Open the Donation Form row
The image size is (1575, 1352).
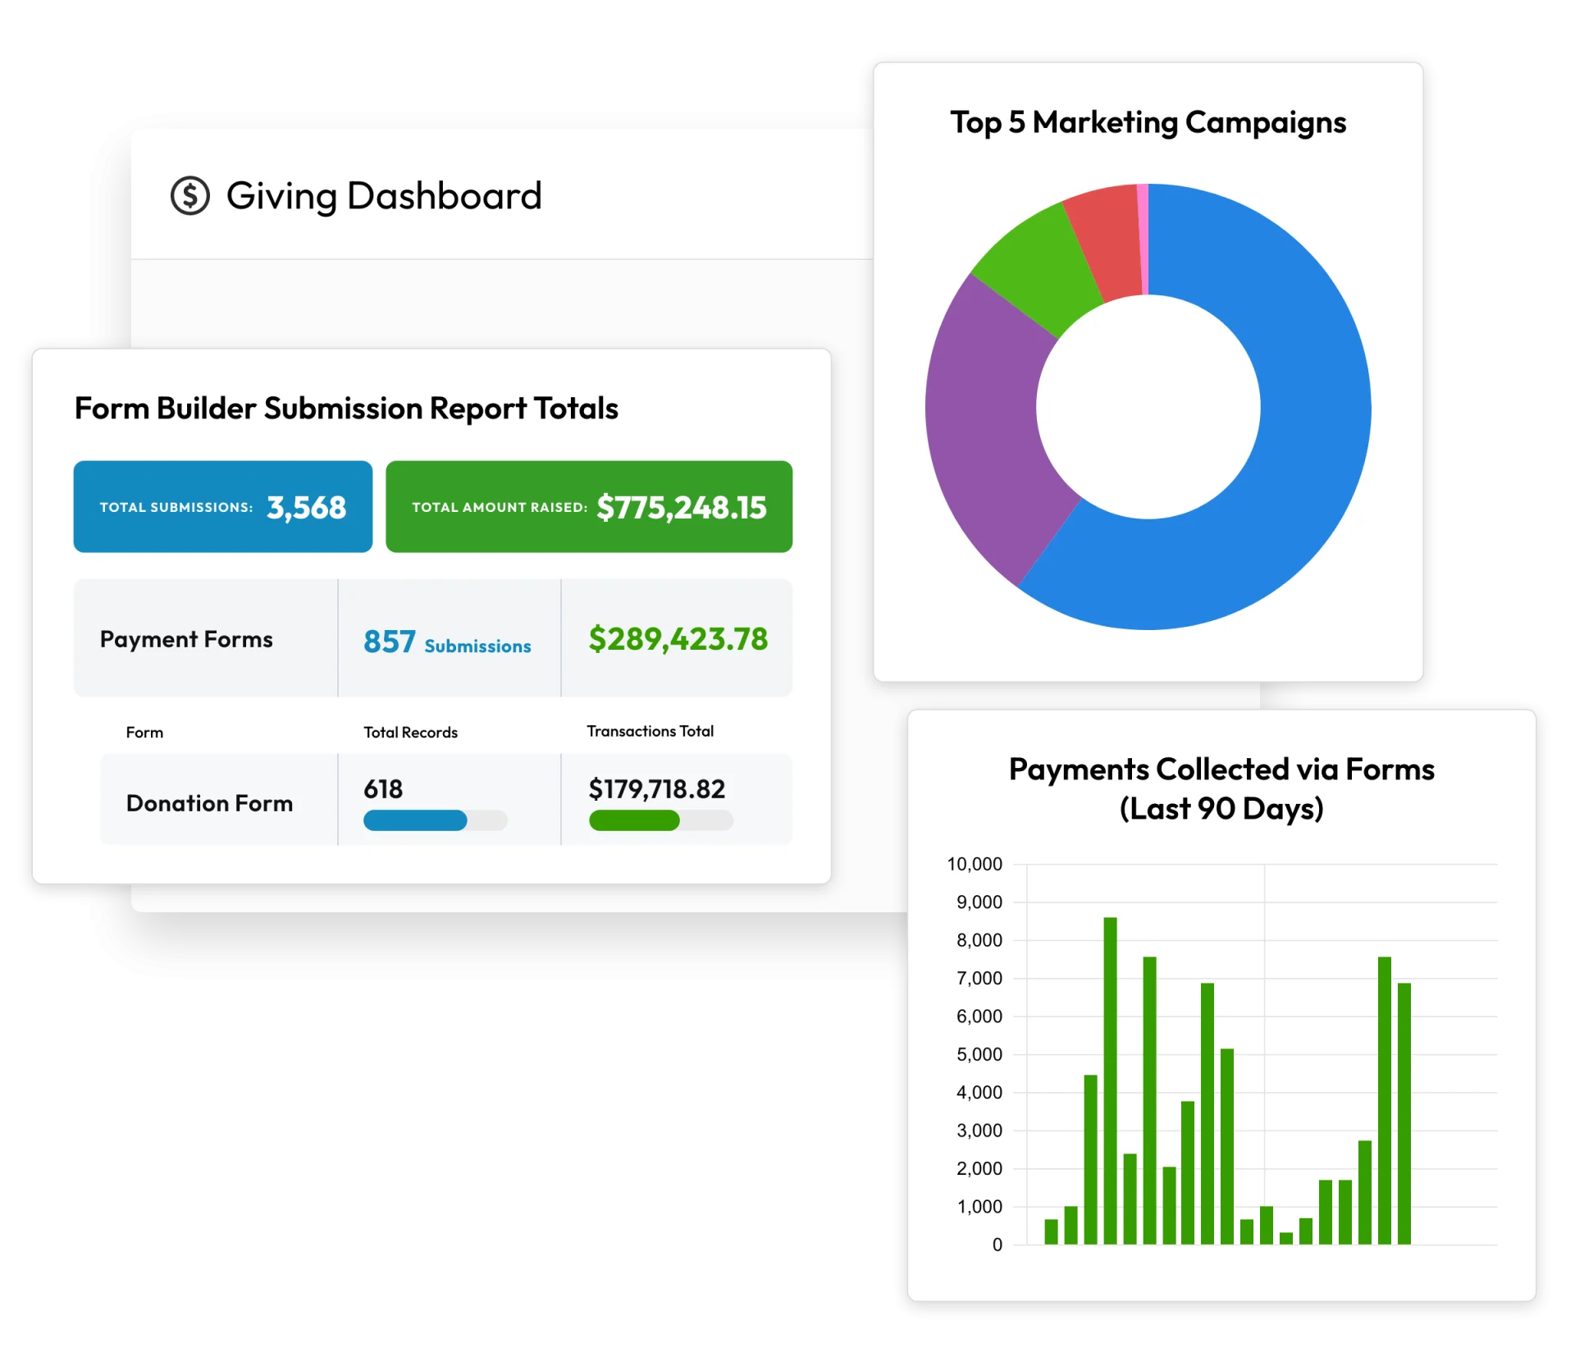(209, 803)
